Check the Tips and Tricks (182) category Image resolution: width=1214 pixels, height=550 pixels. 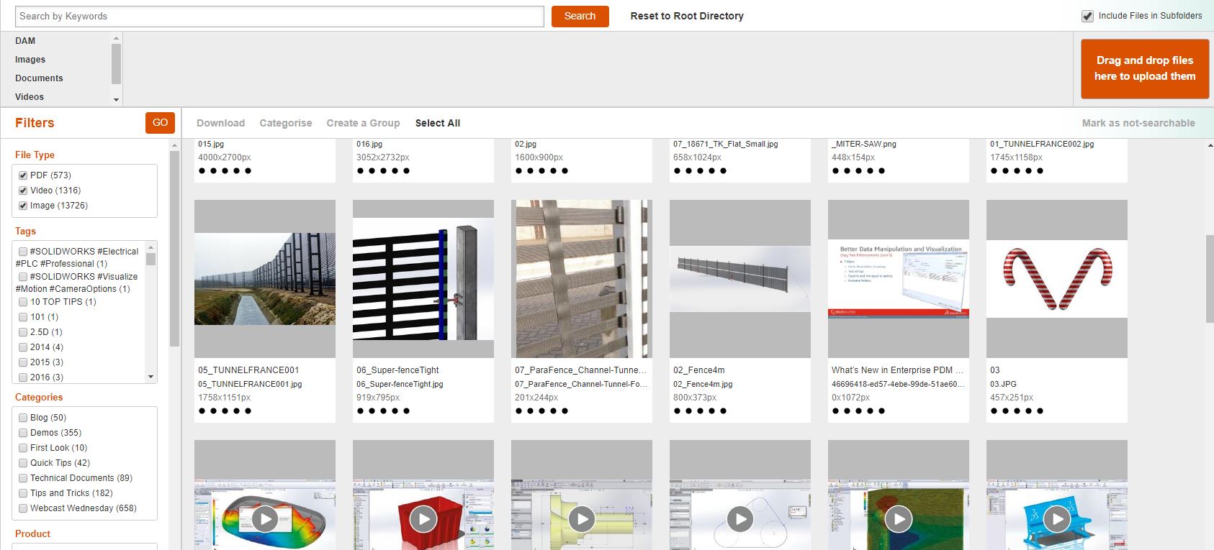pos(23,493)
